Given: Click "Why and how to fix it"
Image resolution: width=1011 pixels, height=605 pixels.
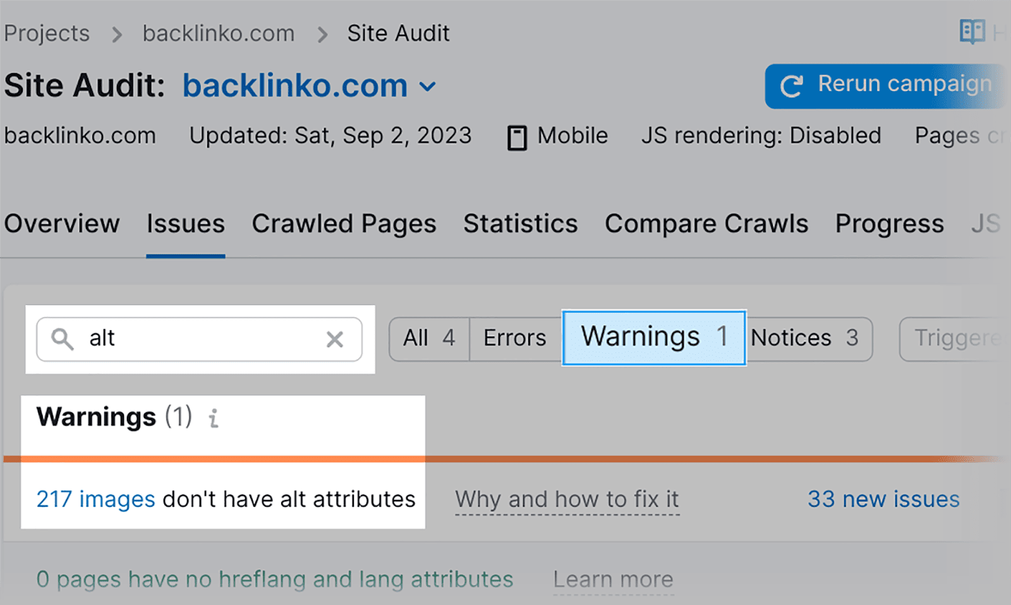Looking at the screenshot, I should tap(567, 499).
